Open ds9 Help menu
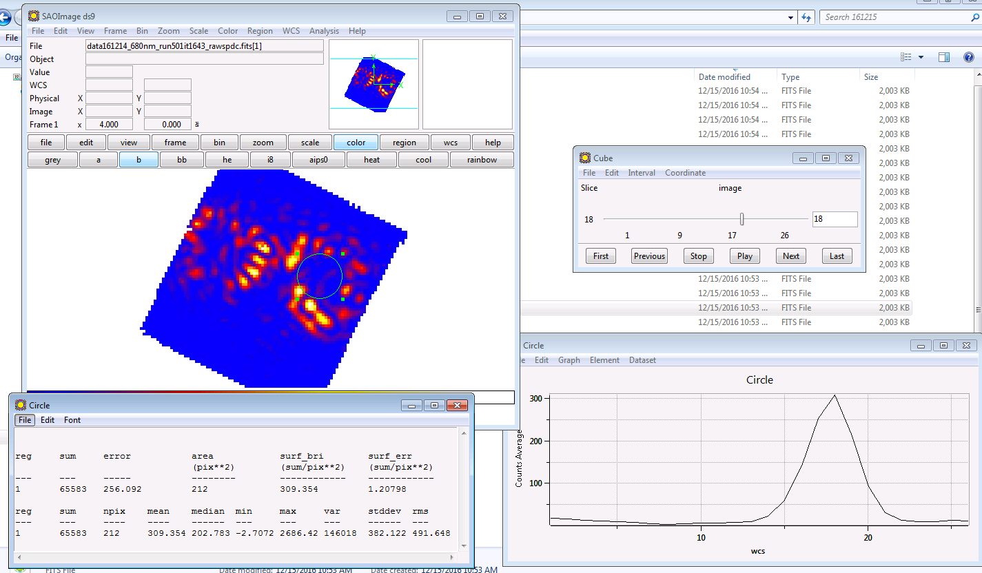This screenshot has height=573, width=982. coord(357,31)
